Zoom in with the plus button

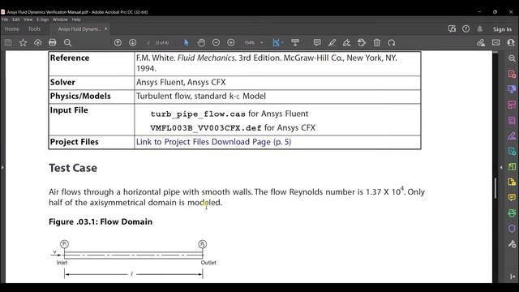231,43
